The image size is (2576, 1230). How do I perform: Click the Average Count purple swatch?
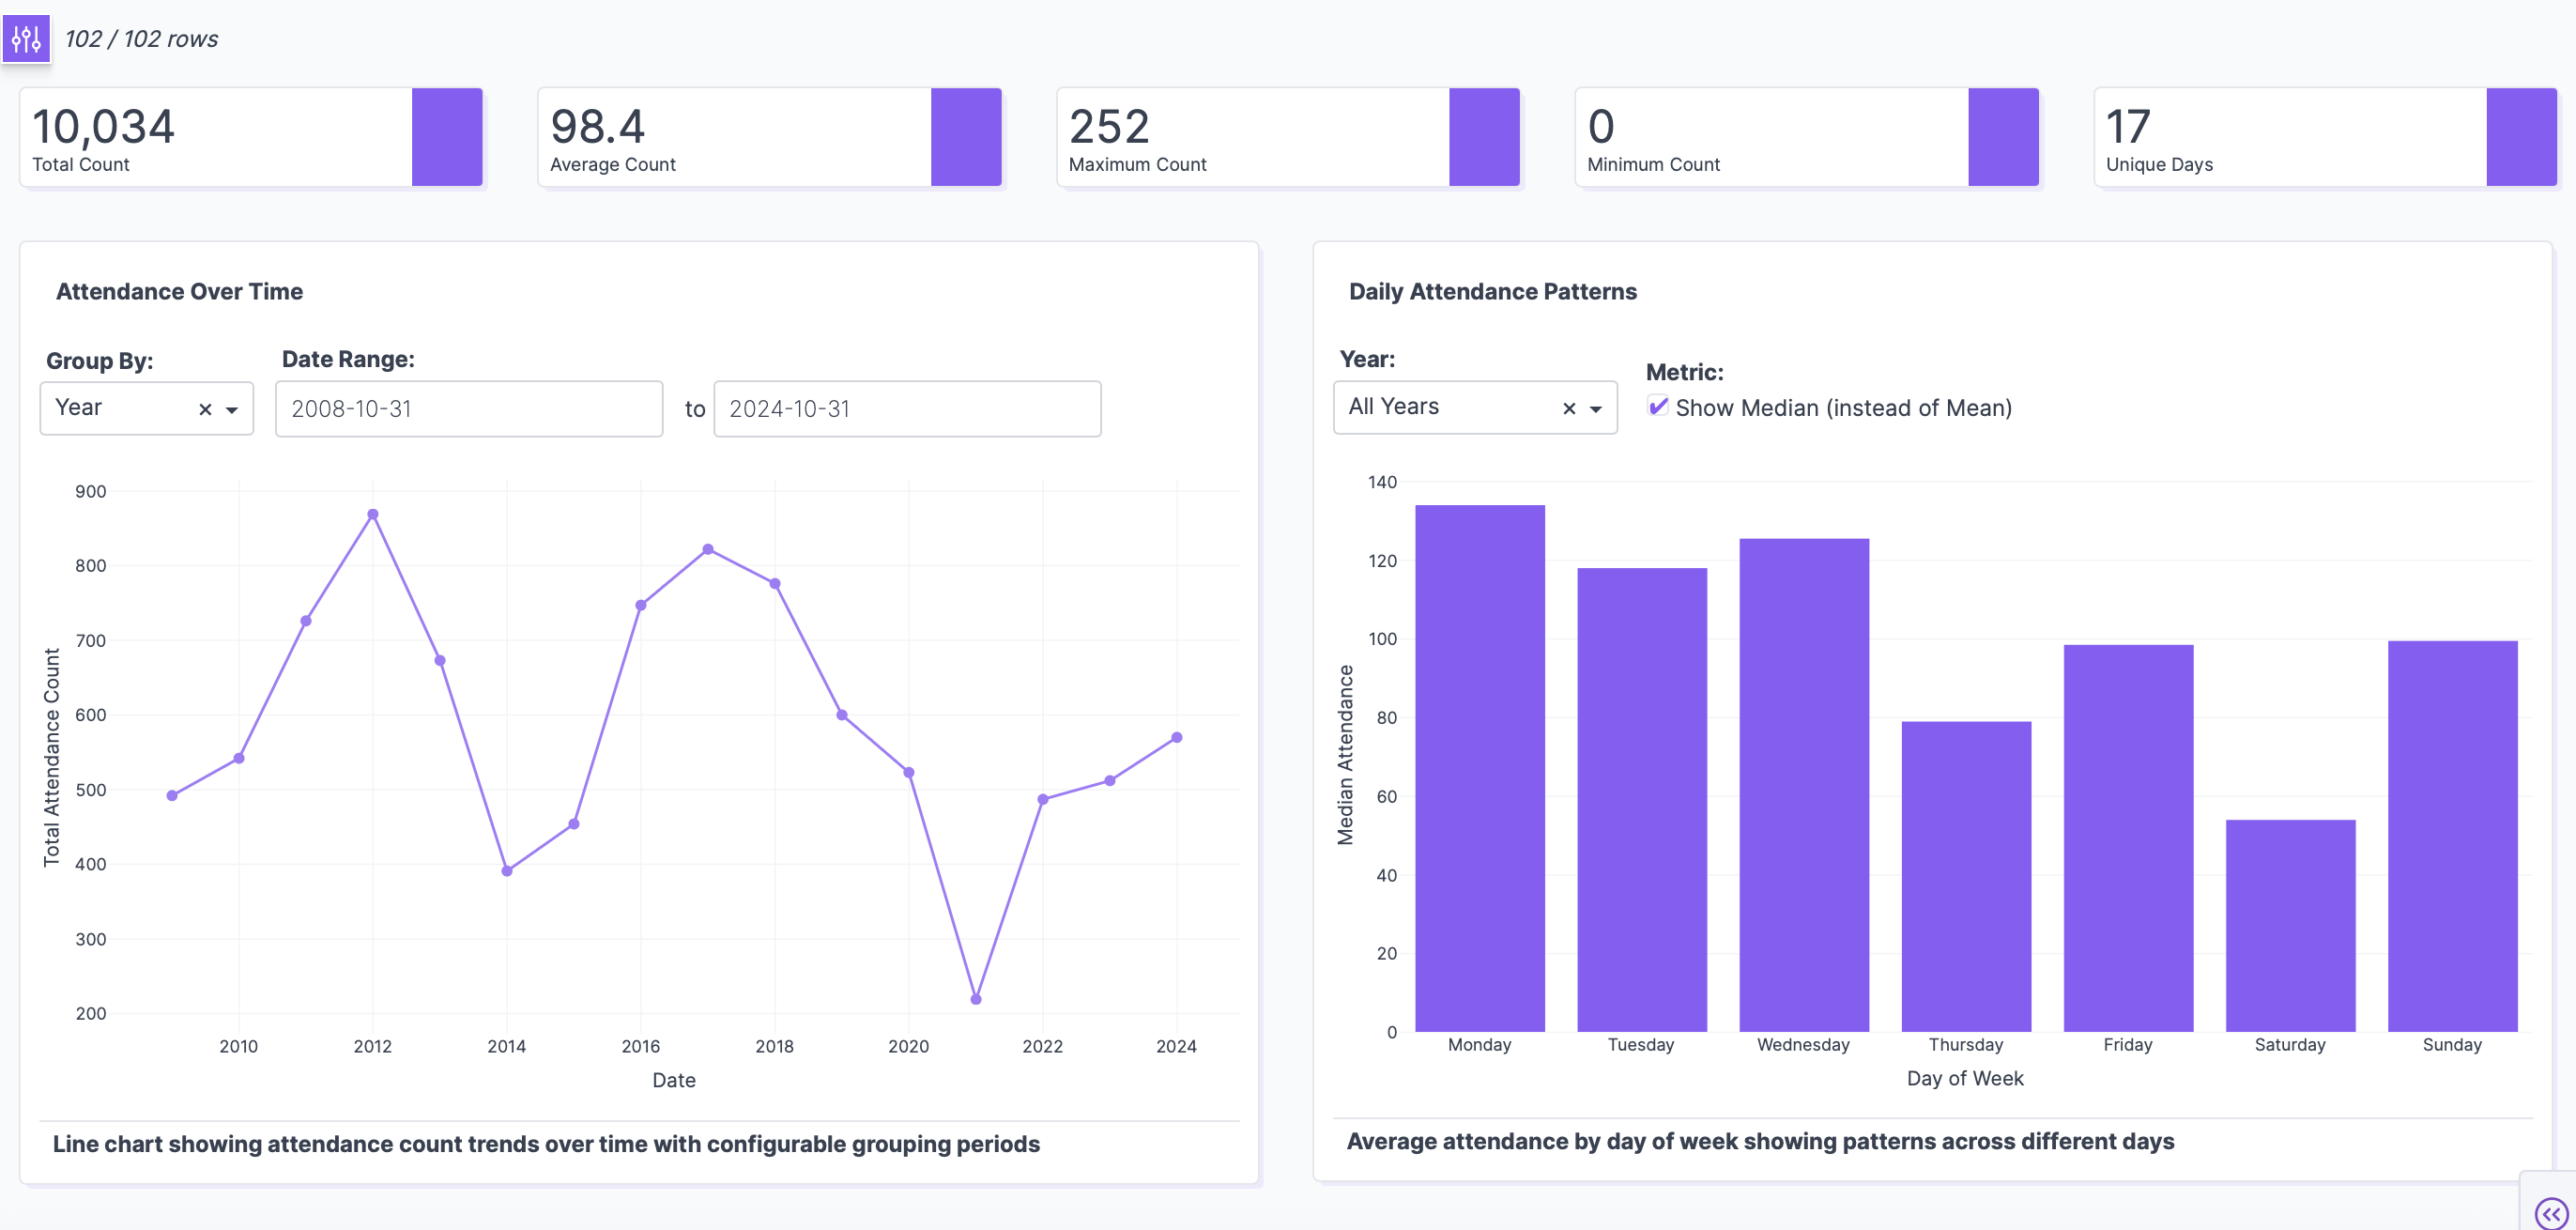[x=965, y=137]
